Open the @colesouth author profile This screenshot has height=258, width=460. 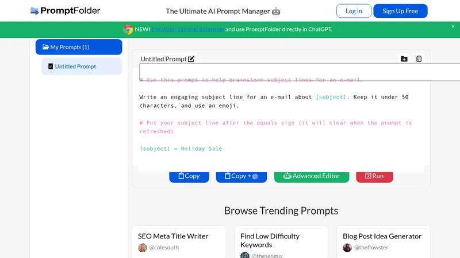pos(164,248)
